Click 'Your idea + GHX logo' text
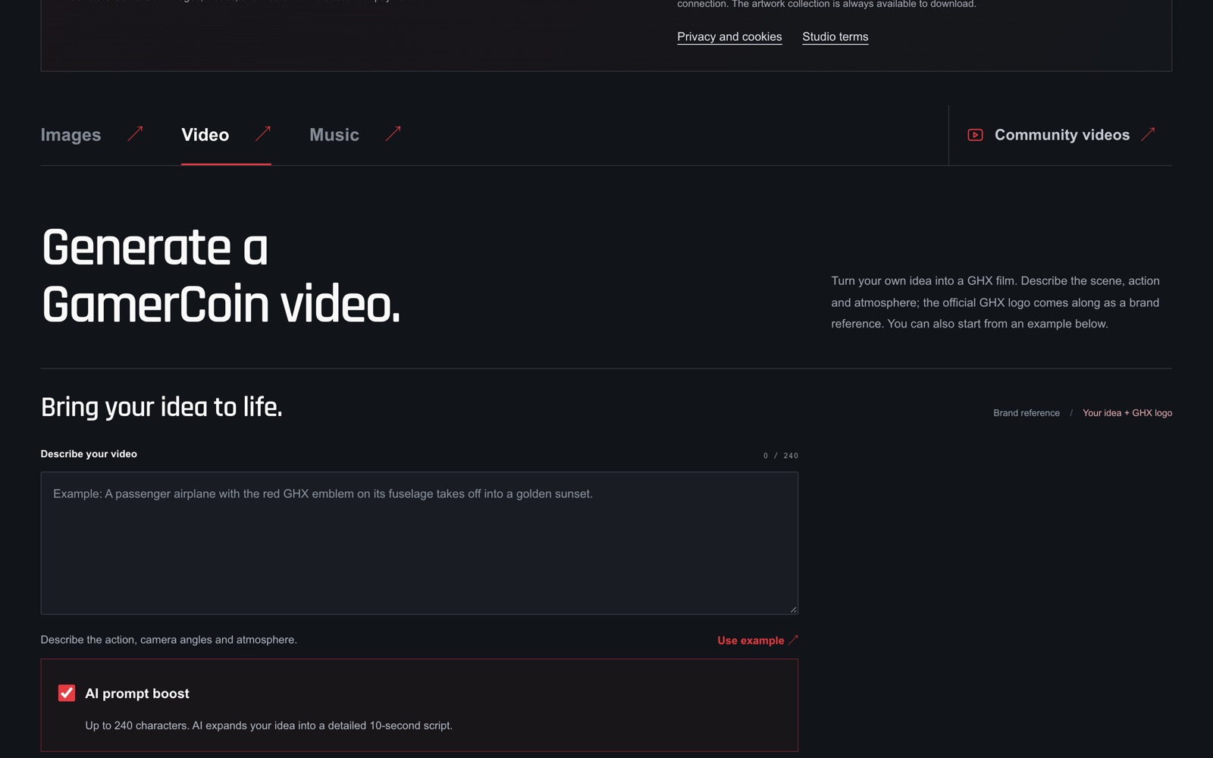The width and height of the screenshot is (1213, 758). (x=1127, y=413)
